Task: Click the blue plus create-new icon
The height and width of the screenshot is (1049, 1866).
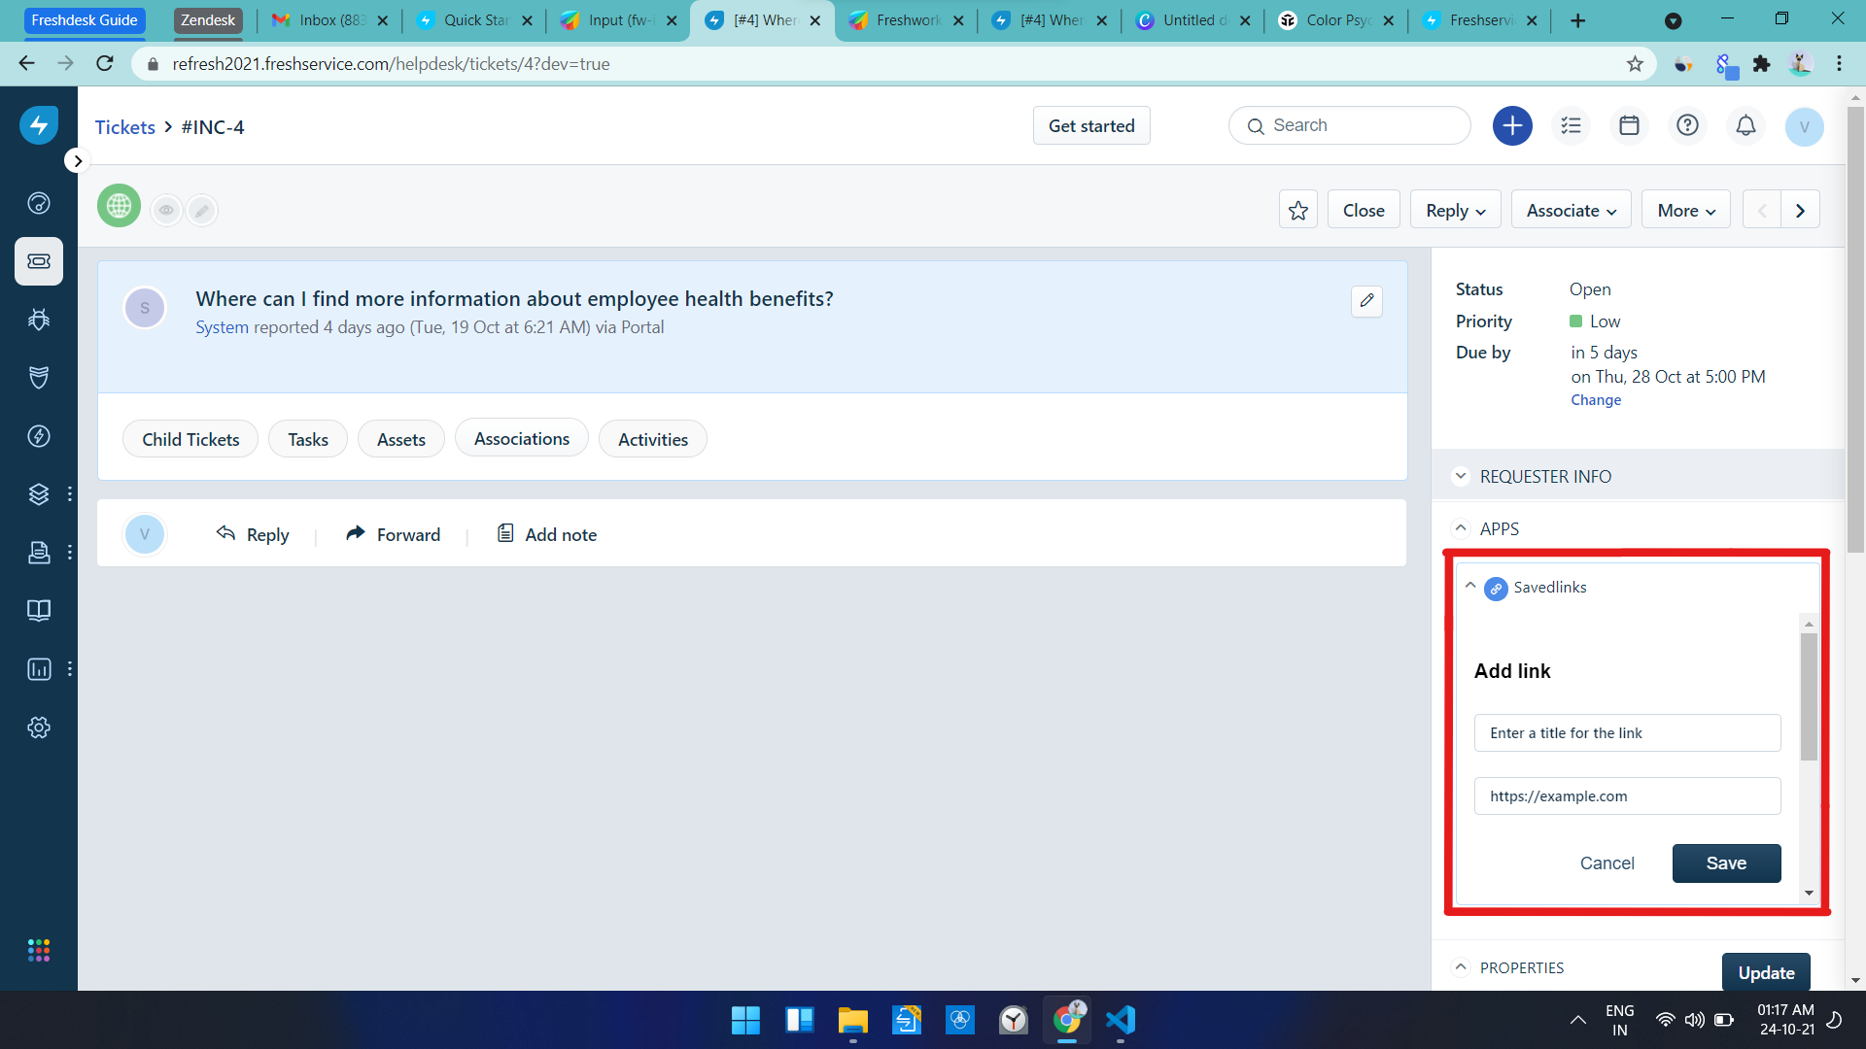Action: point(1512,125)
